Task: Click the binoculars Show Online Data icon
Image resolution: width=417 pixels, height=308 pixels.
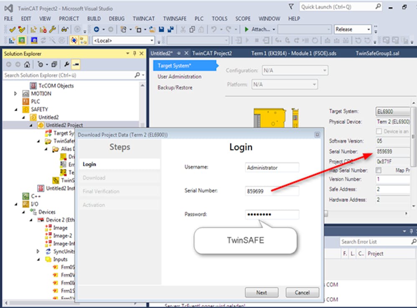Action: [x=65, y=29]
